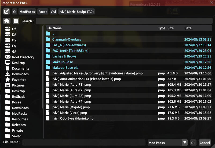Viewport: 215px width, 148px height.
Task: Click the home directory icon
Action: tap(7, 21)
